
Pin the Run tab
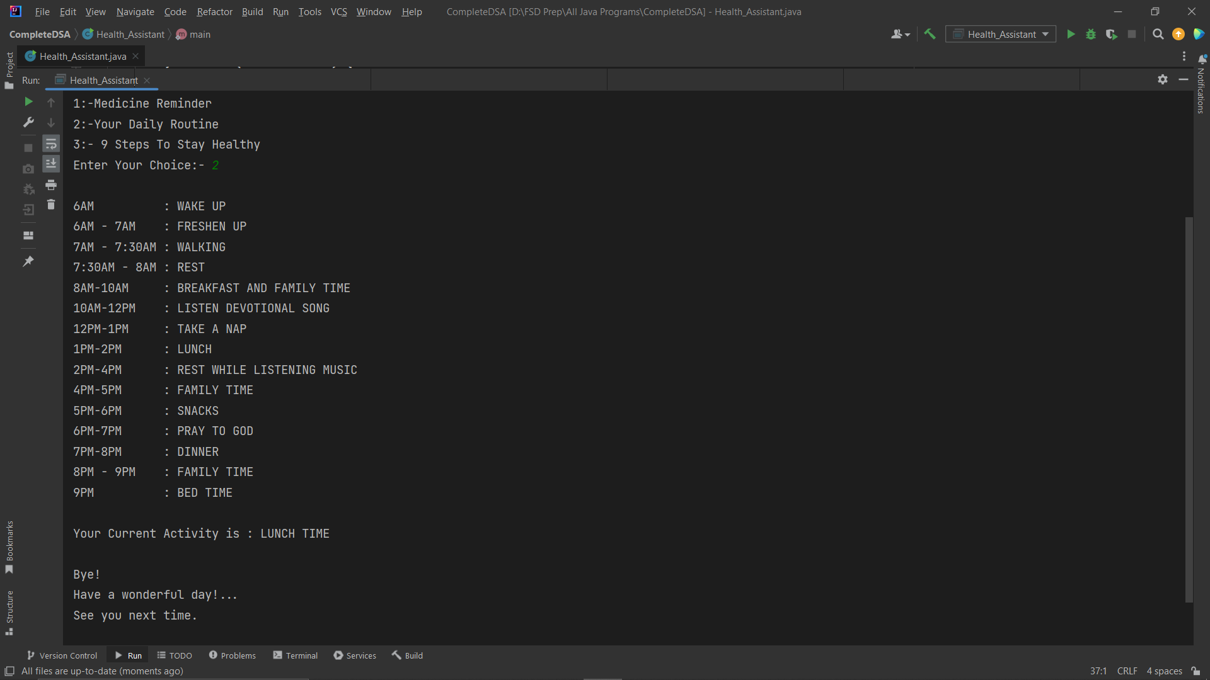28,261
